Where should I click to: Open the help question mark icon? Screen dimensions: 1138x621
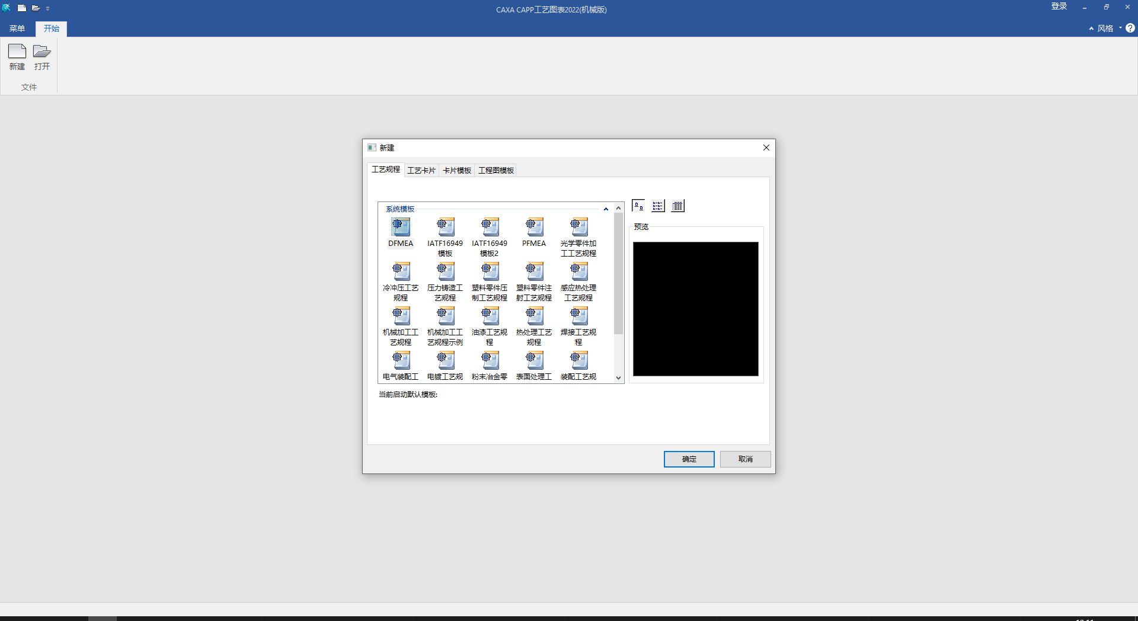pos(1130,28)
